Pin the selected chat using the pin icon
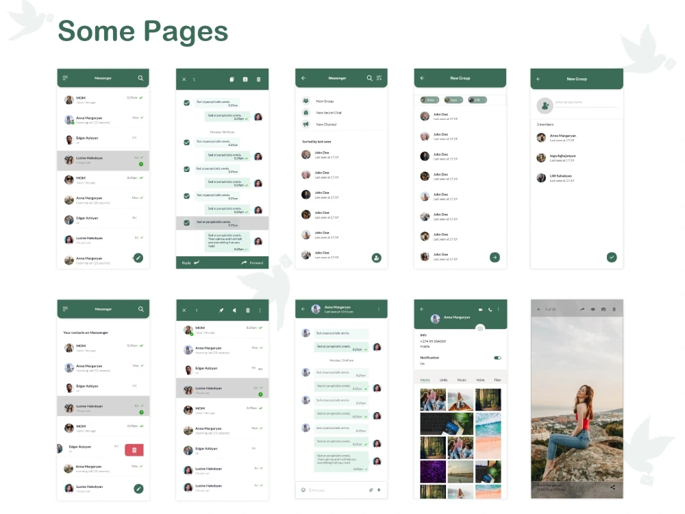The width and height of the screenshot is (685, 514). point(221,310)
